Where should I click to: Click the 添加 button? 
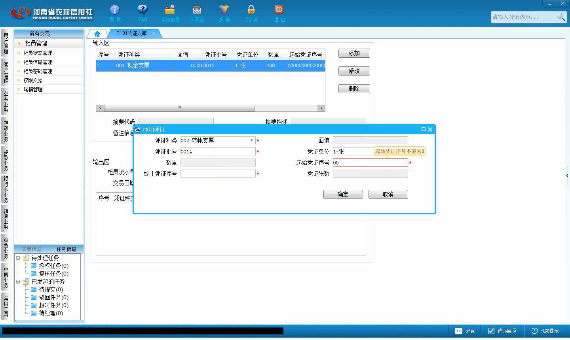point(354,53)
